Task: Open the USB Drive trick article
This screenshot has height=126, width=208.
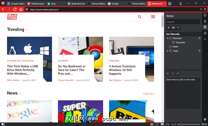Action: (22, 70)
